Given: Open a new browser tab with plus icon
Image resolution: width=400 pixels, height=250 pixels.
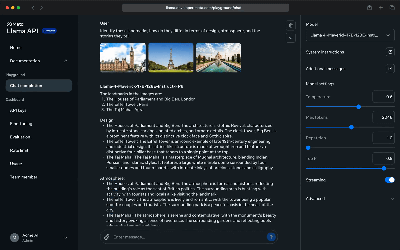Looking at the screenshot, I should click(x=381, y=8).
